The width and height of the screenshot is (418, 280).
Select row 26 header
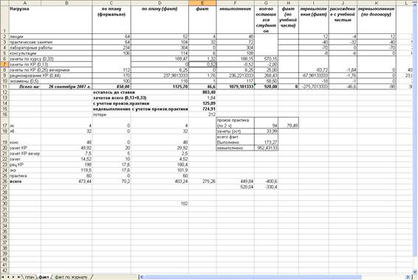click(4, 181)
